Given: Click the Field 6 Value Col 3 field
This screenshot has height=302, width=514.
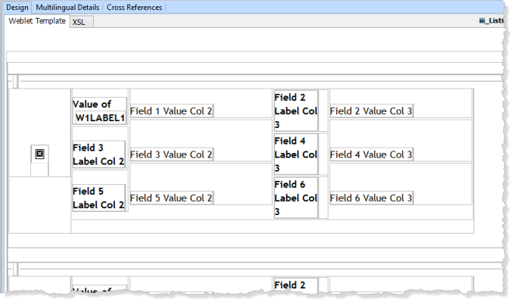Looking at the screenshot, I should [371, 198].
